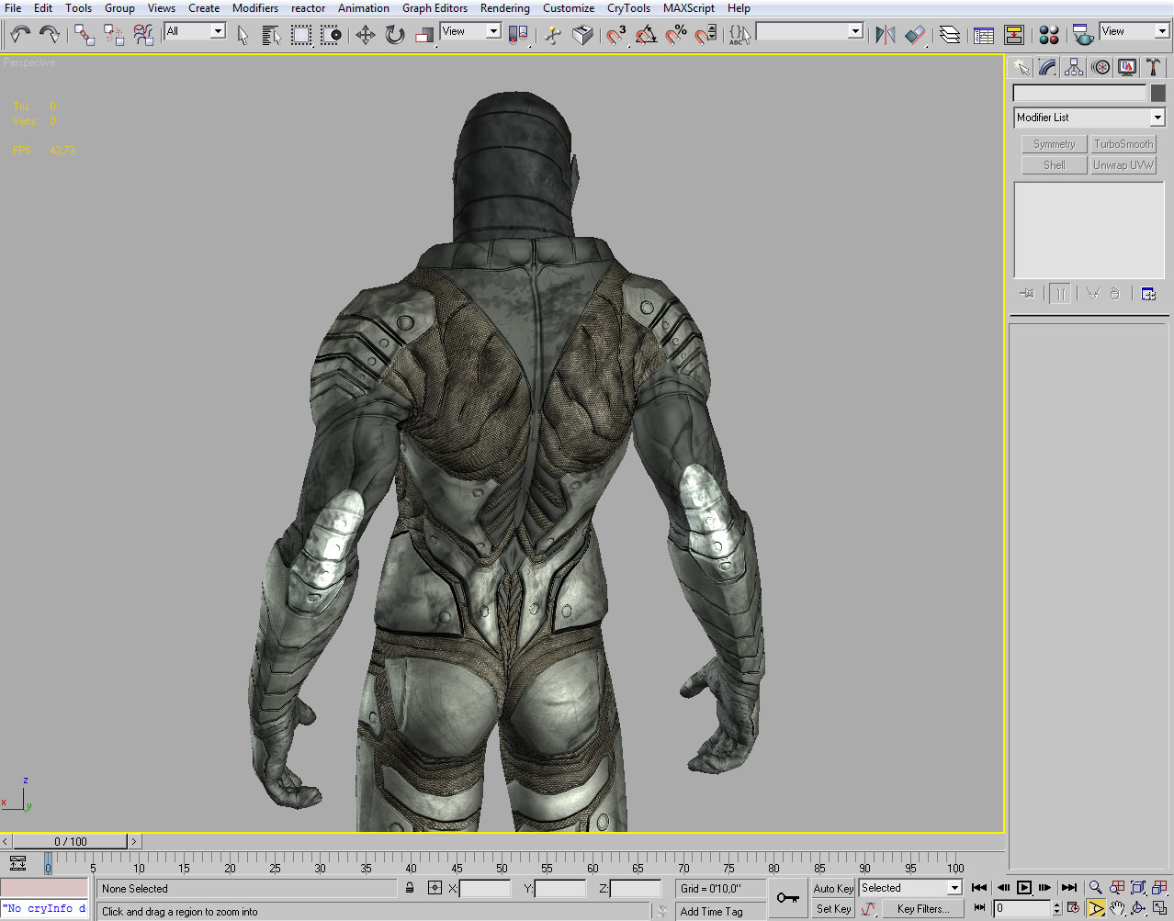This screenshot has width=1174, height=921.
Task: Open the Material Editor icon
Action: pyautogui.click(x=1049, y=35)
